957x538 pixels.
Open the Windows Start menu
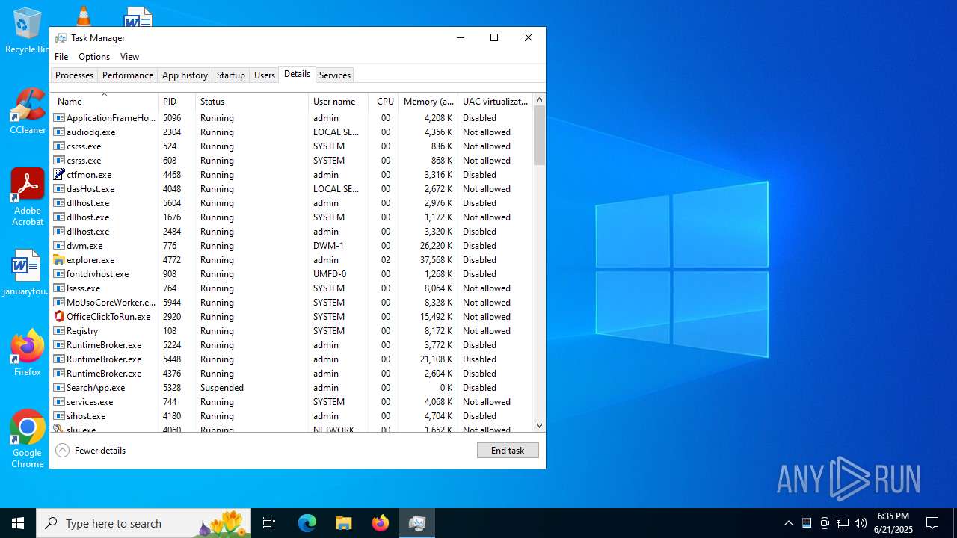tap(18, 523)
